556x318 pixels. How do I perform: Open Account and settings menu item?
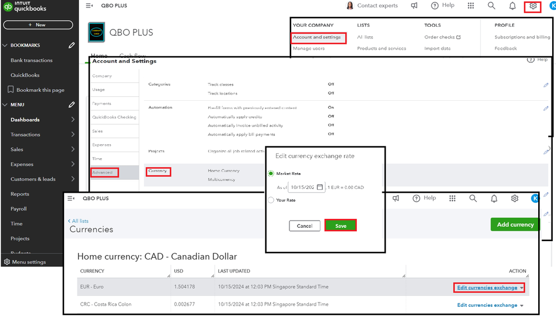pyautogui.click(x=318, y=37)
